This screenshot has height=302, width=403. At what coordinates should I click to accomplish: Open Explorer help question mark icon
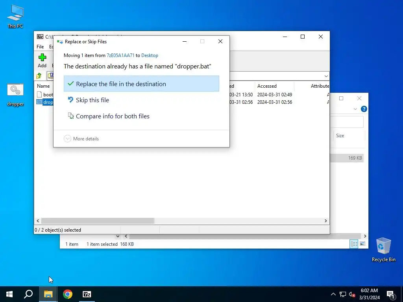click(364, 109)
